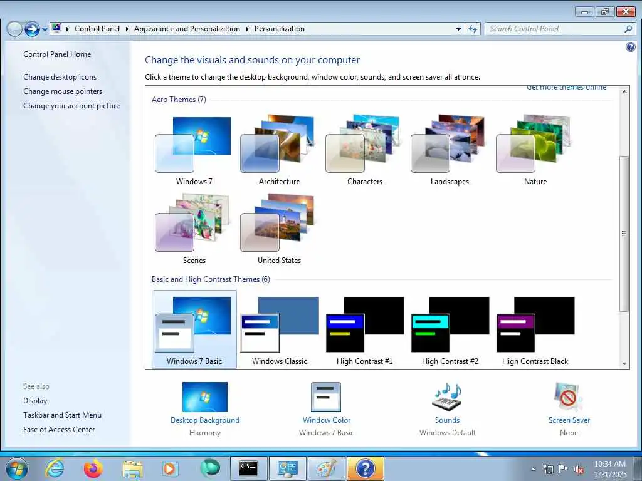
Task: Click Appearance and Personalization breadcrumb
Action: coord(187,29)
